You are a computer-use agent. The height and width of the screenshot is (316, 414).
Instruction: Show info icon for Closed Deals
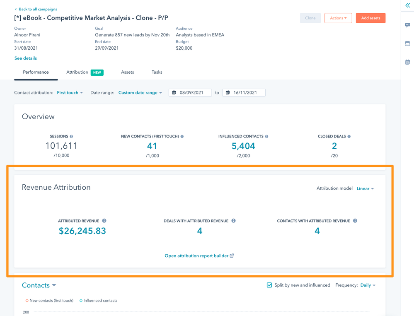(x=349, y=136)
